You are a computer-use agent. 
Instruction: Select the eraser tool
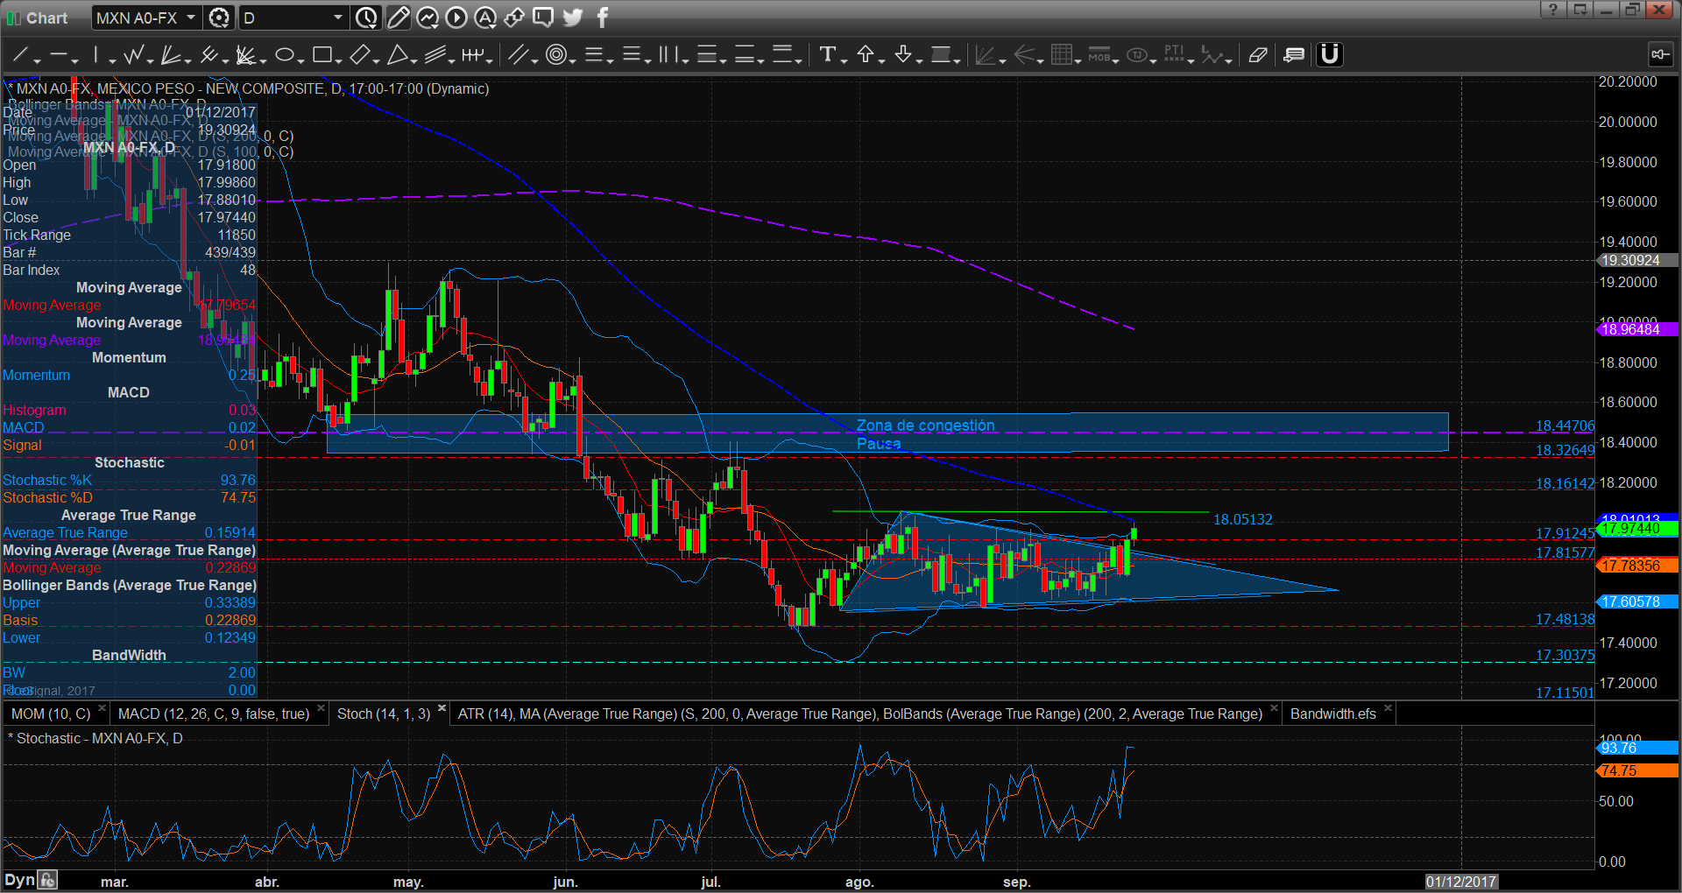tap(1258, 55)
